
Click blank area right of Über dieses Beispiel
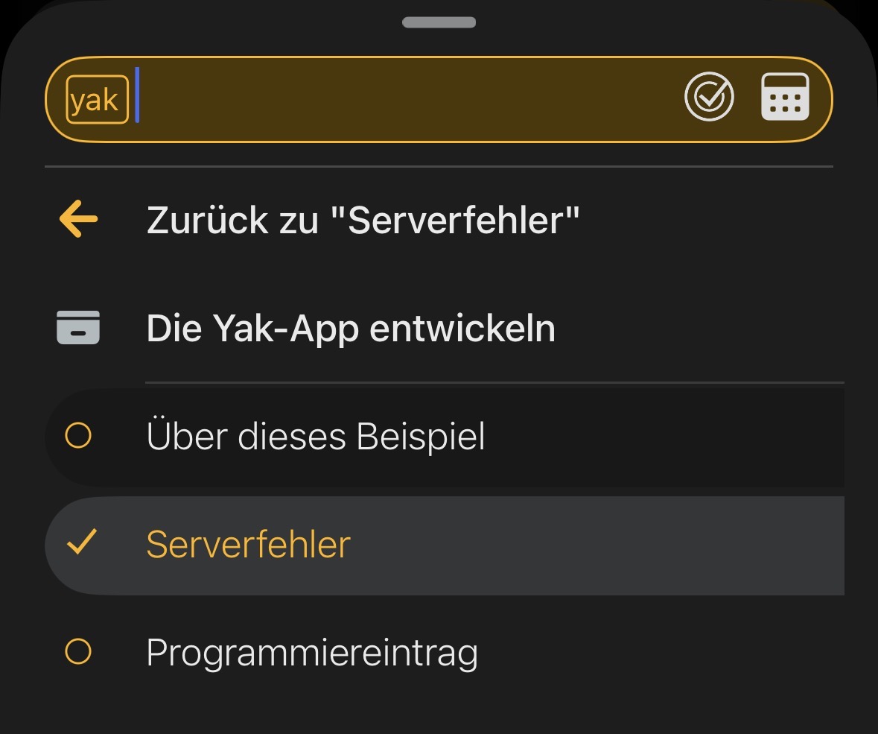point(663,437)
